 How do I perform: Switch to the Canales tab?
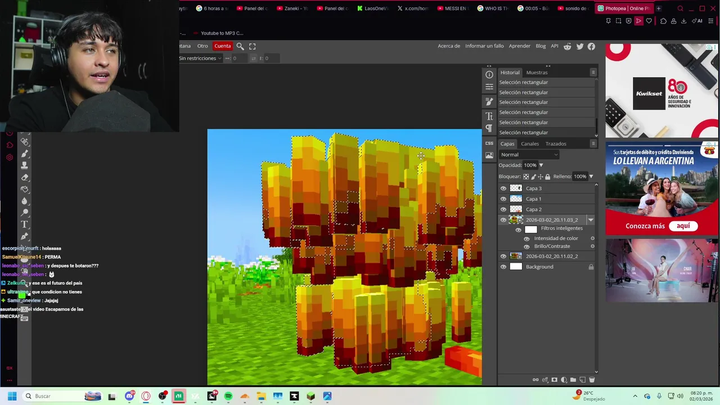530,144
